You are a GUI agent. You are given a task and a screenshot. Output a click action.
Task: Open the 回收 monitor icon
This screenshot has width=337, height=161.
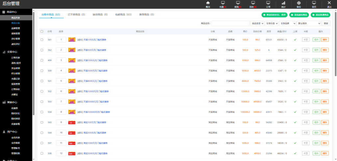tap(253, 3)
